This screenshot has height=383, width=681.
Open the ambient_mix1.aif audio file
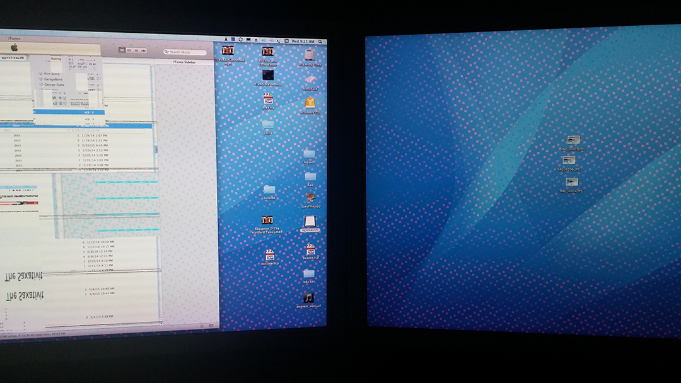pos(308,297)
